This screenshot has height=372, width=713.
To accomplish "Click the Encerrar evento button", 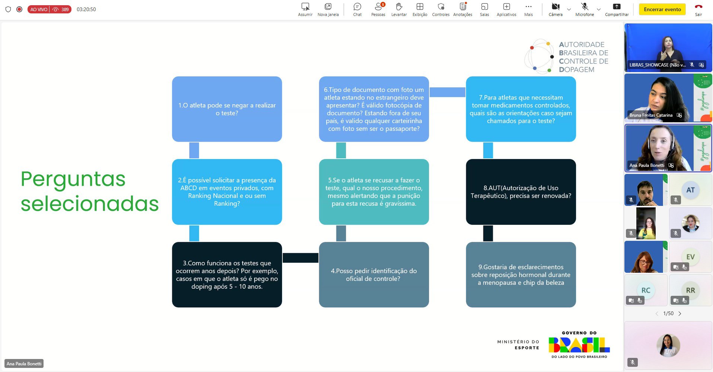I will (x=662, y=9).
